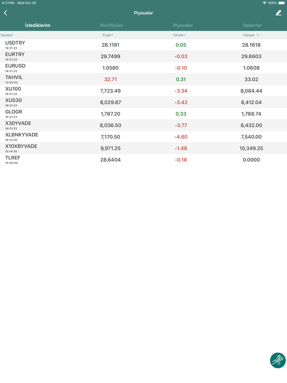Click the Sembol column header

coord(7,35)
